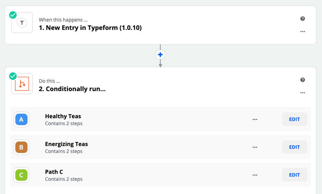This screenshot has width=322, height=194.
Task: Click the Paths icon in step 2
Action: pos(22,84)
